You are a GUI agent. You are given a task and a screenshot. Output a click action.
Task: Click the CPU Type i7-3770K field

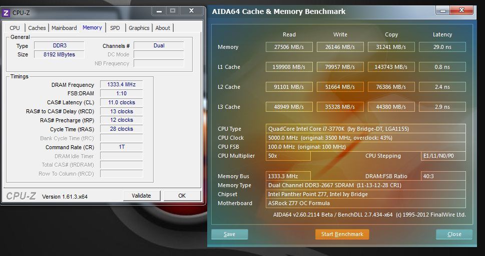tap(365, 129)
